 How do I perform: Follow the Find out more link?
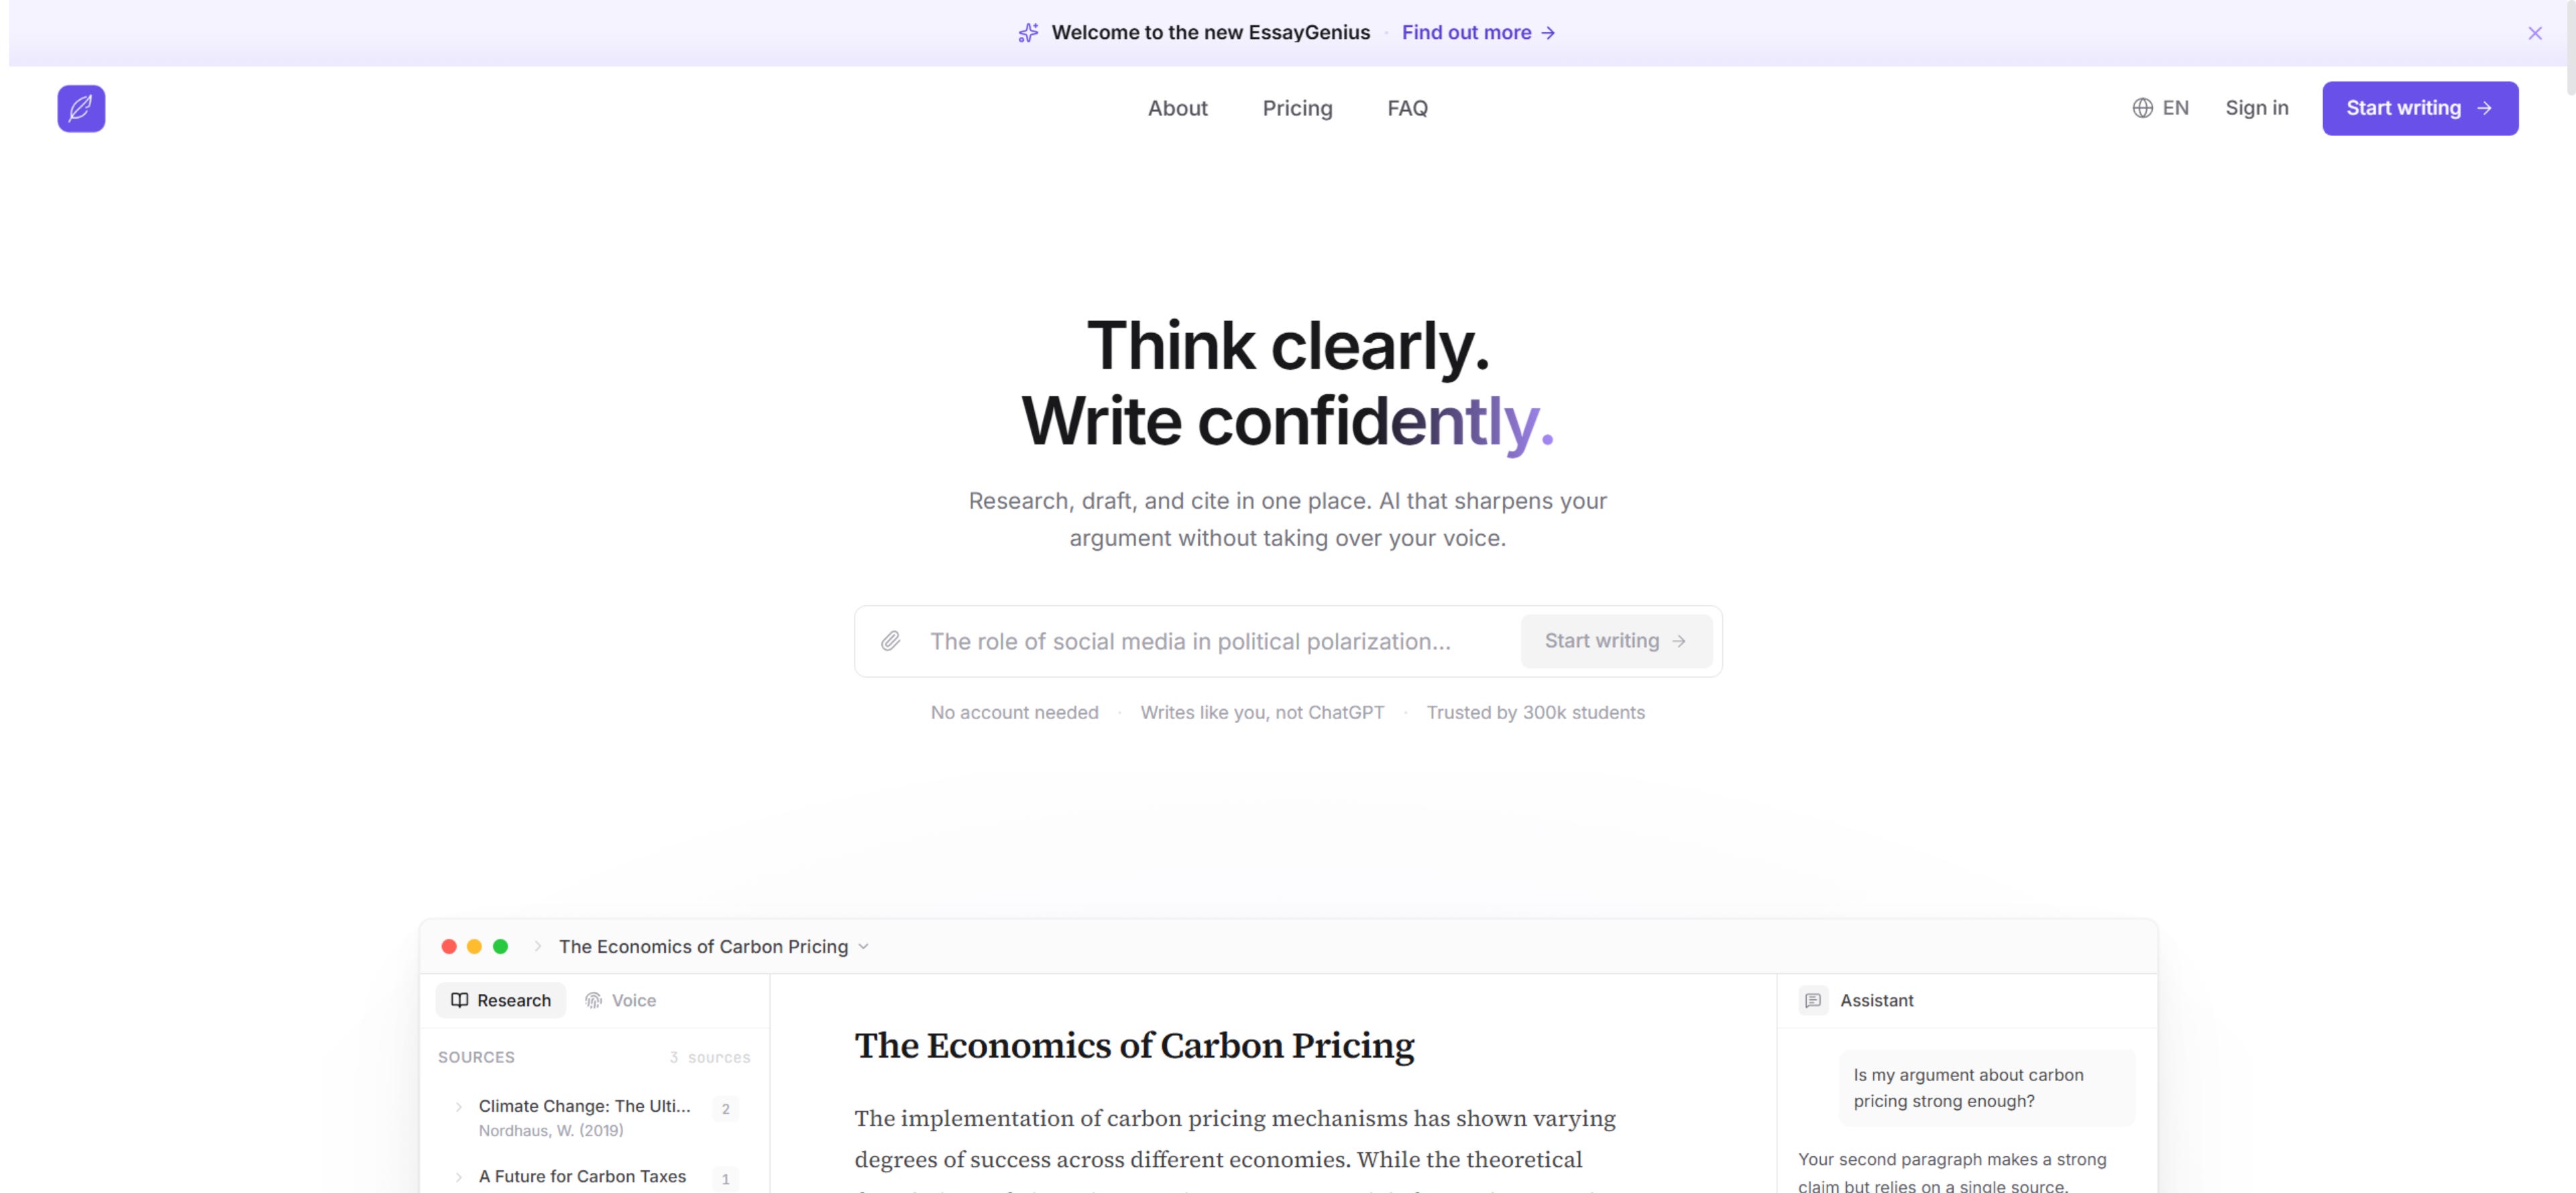click(x=1478, y=33)
